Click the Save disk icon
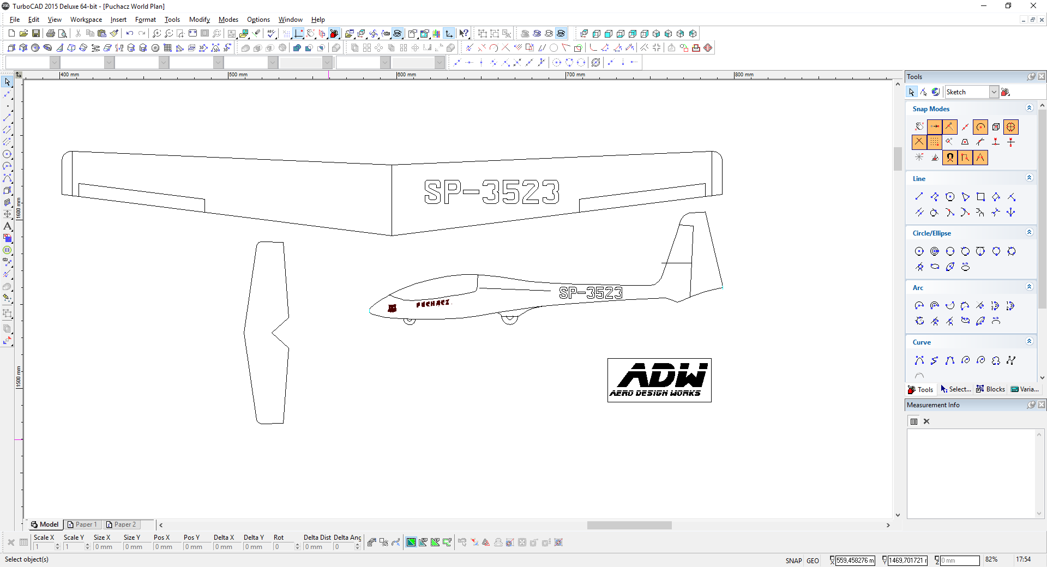The width and height of the screenshot is (1047, 567). 36,34
